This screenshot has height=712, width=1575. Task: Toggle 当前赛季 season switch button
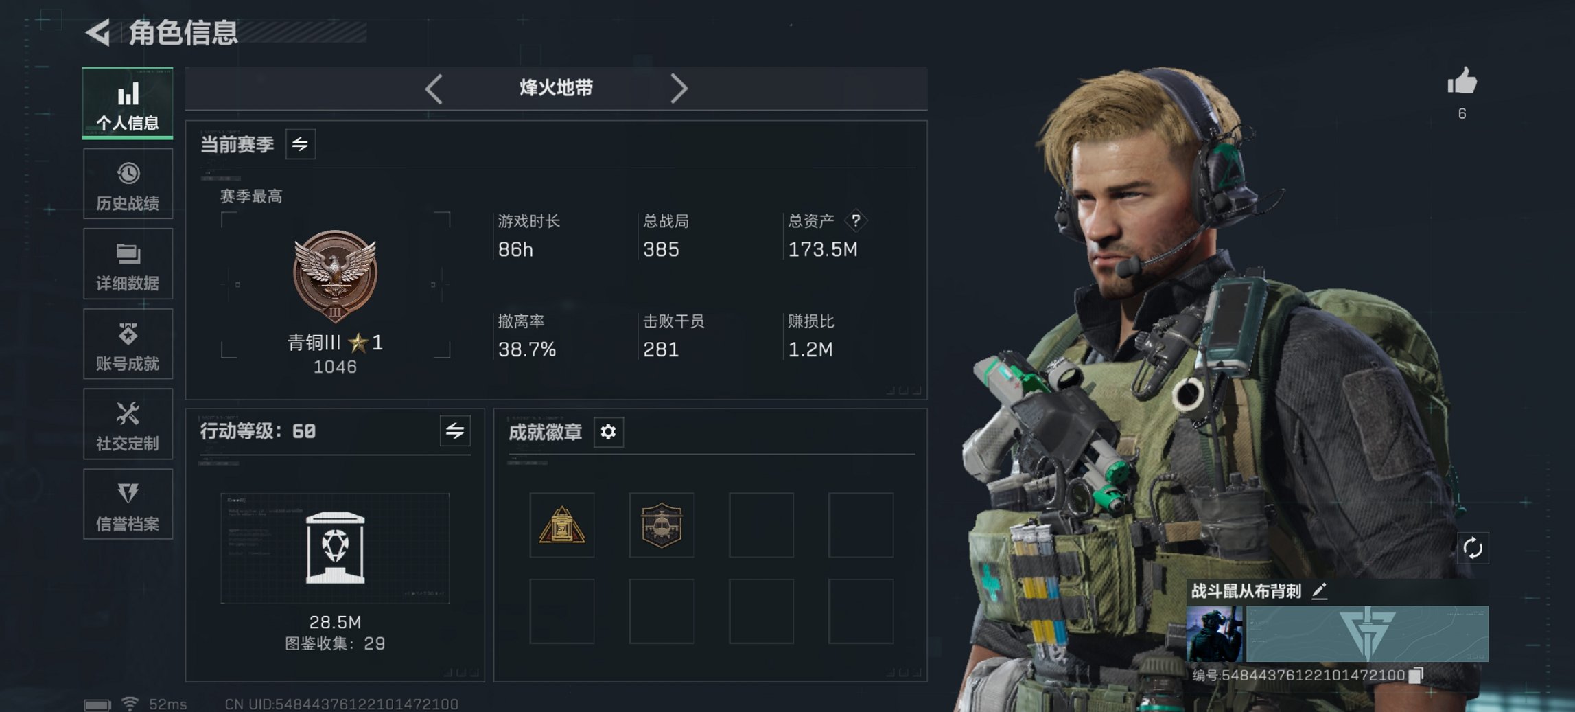pyautogui.click(x=301, y=144)
